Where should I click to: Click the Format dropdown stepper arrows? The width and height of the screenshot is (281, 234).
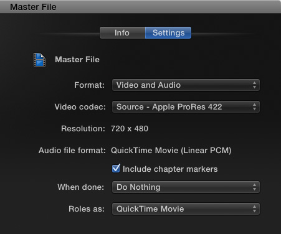[x=254, y=85]
